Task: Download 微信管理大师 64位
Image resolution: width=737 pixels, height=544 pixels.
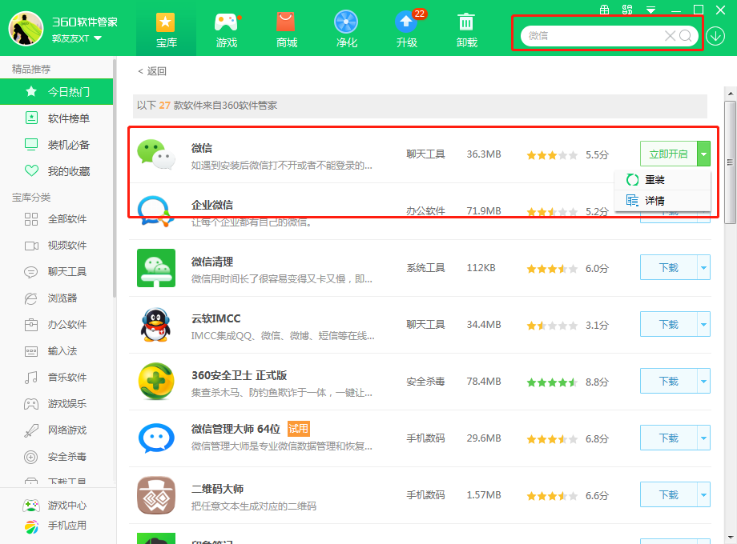Action: (668, 438)
